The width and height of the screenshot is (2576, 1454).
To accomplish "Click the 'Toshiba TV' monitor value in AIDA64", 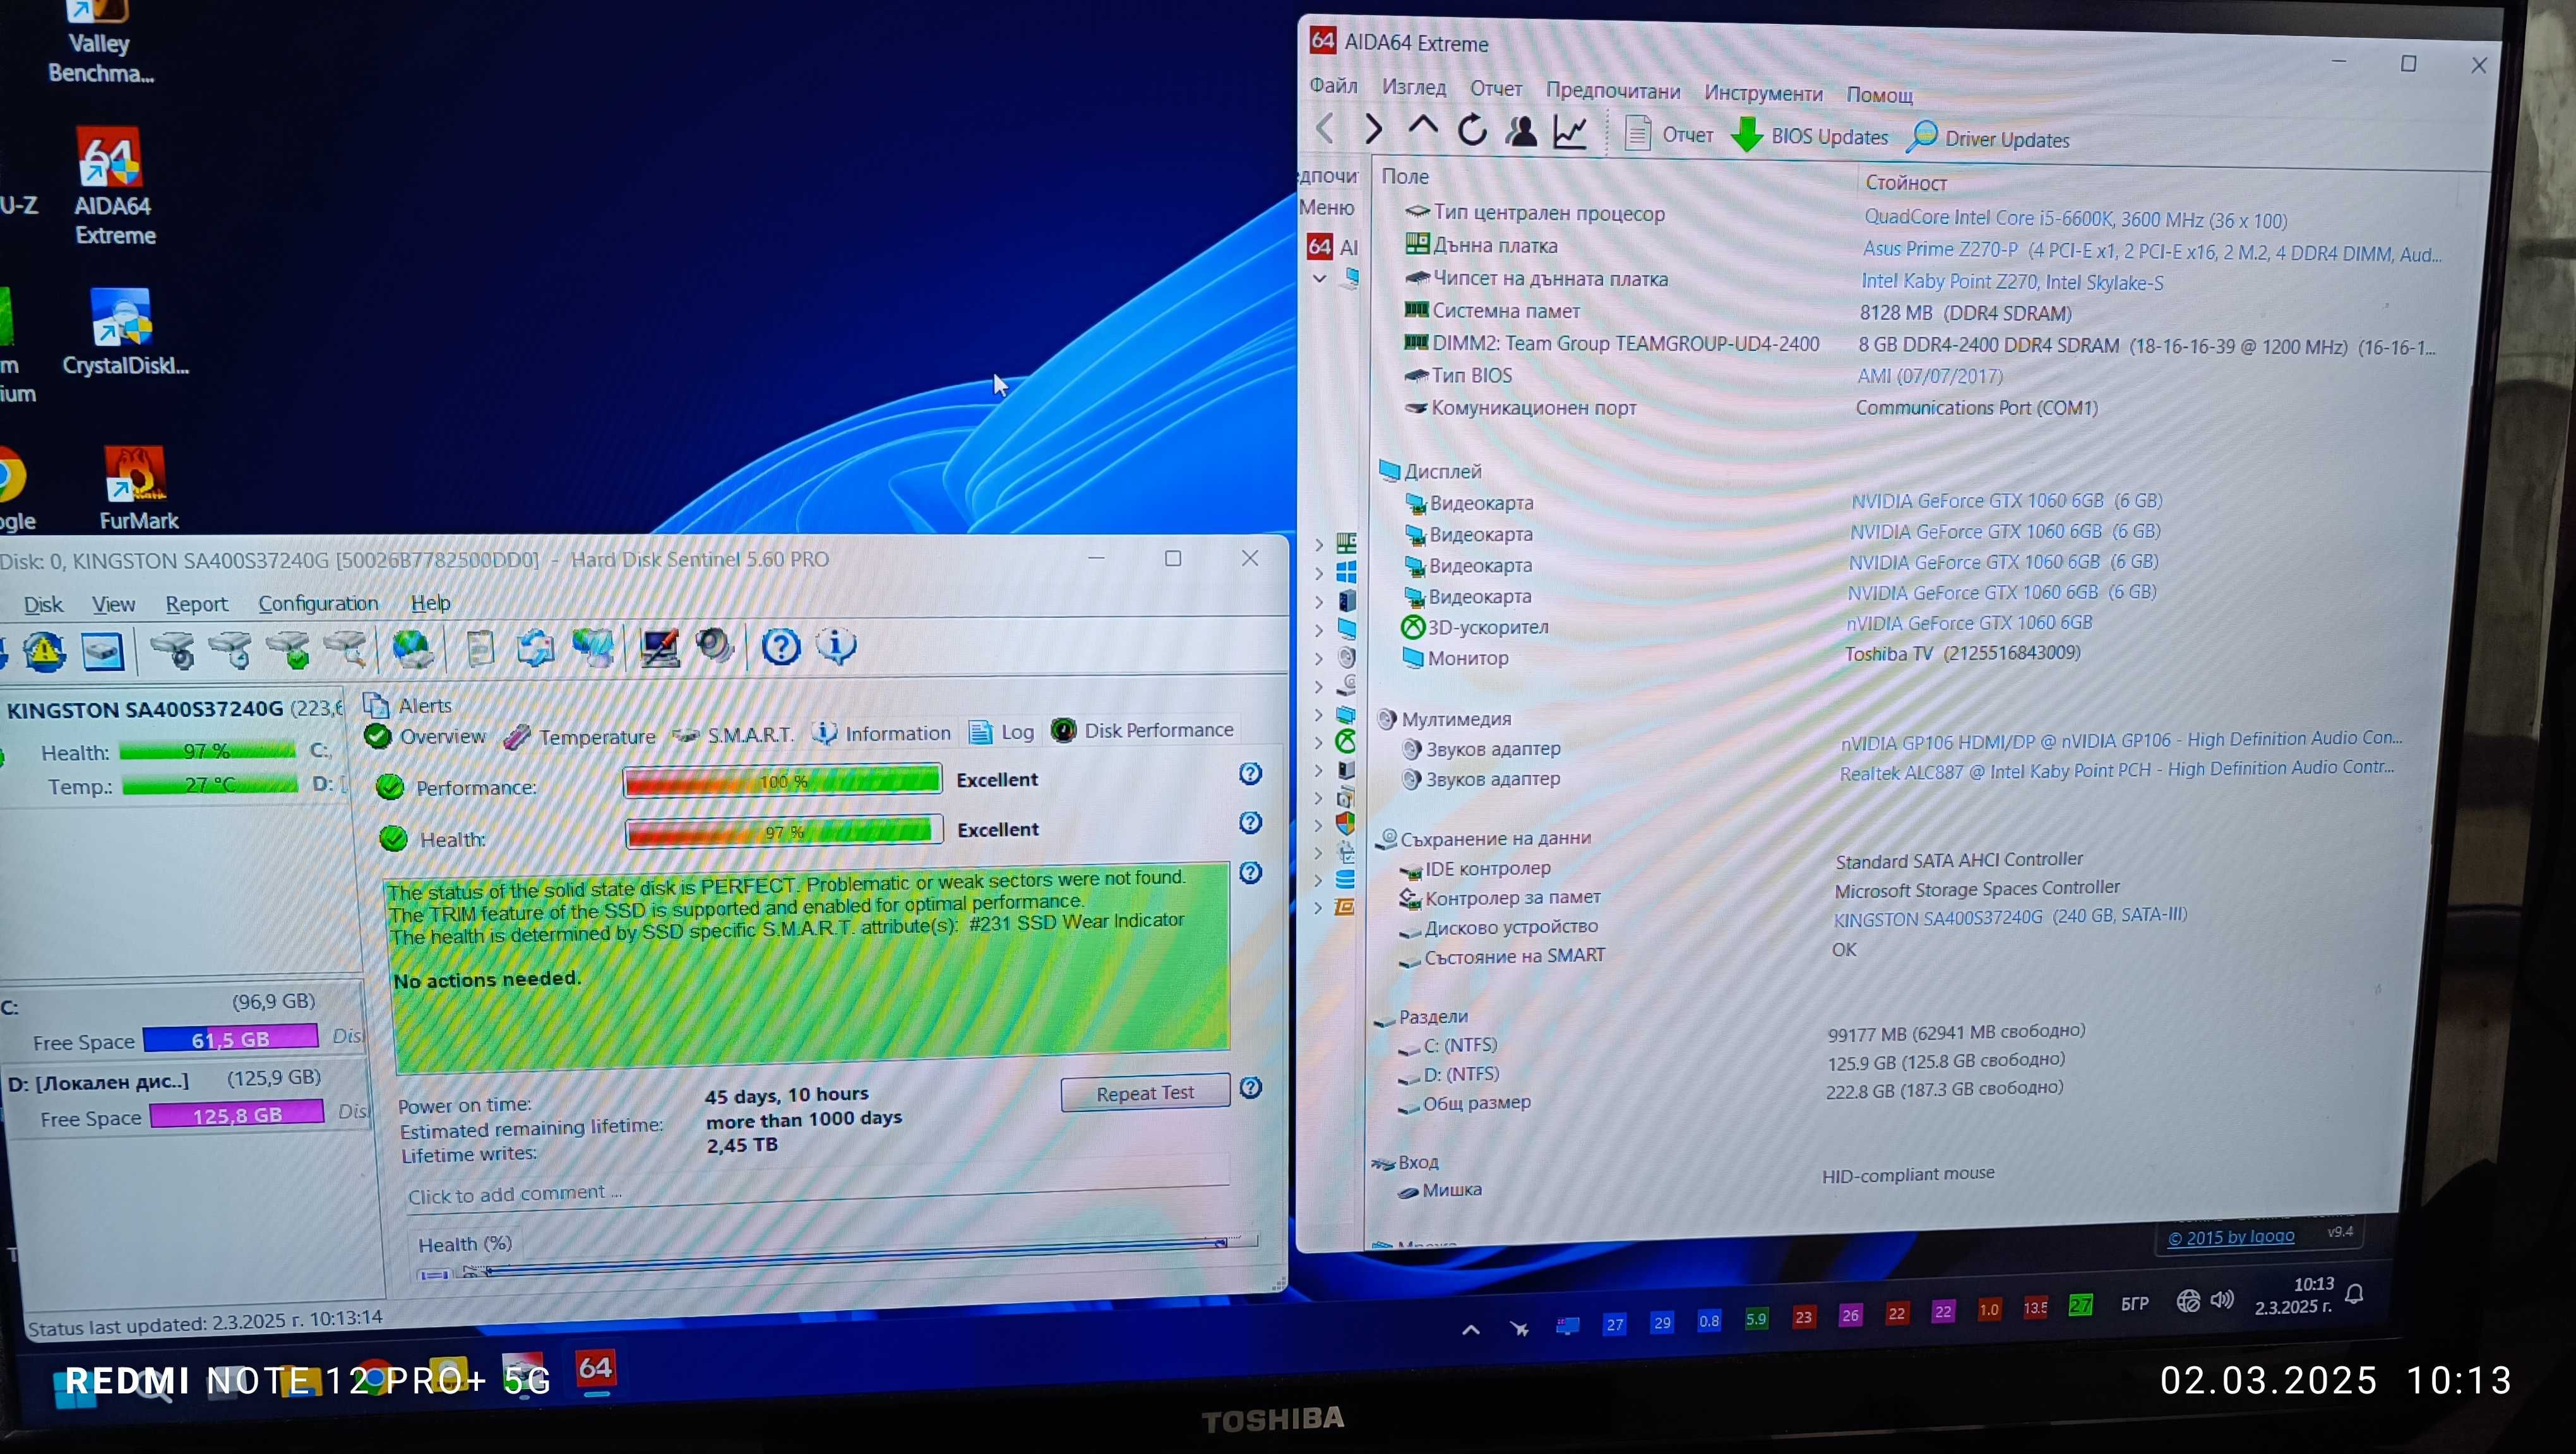I will 1962,654.
